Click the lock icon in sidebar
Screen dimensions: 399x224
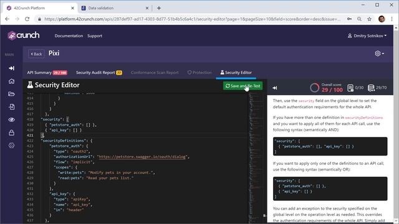pyautogui.click(x=11, y=133)
